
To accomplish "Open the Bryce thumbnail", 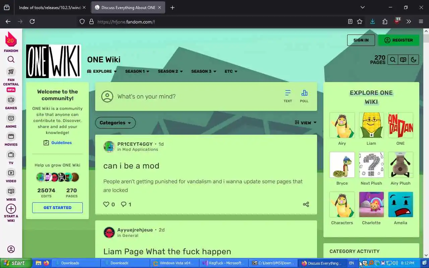I will point(342,165).
